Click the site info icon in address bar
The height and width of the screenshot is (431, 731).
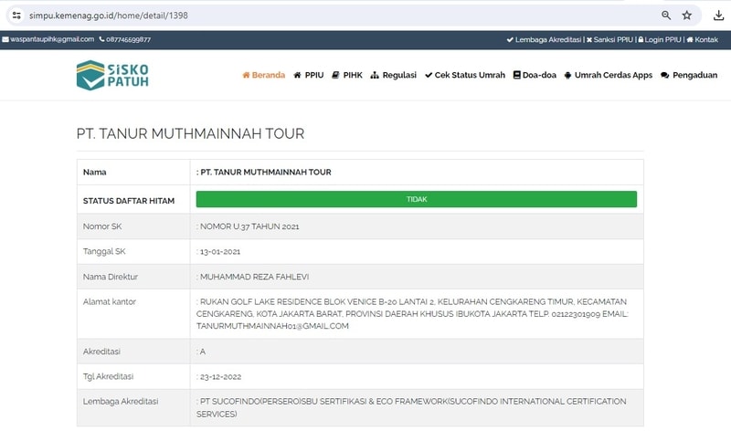16,16
